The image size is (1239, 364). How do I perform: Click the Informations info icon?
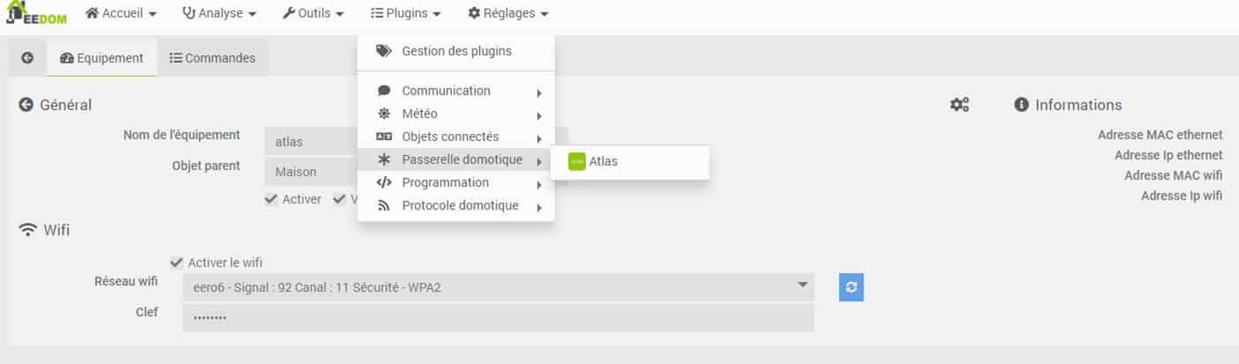[x=1022, y=105]
